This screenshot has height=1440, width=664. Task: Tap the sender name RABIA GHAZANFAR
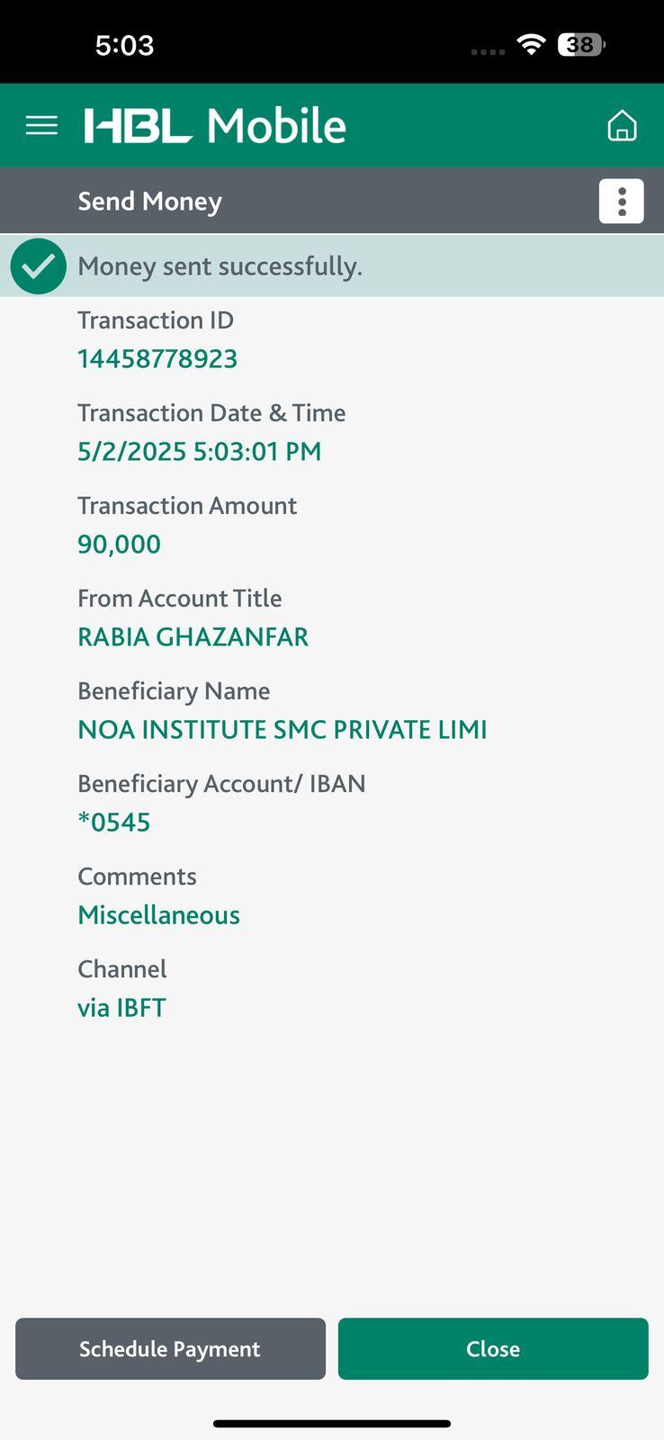click(193, 637)
